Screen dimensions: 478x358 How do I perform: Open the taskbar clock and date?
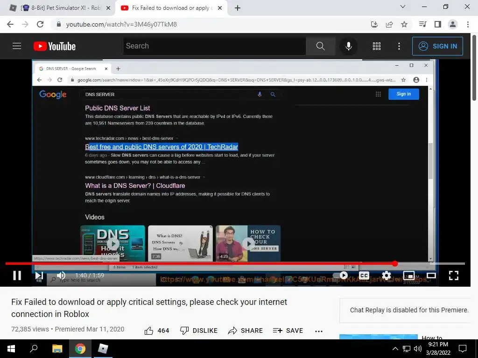438,349
